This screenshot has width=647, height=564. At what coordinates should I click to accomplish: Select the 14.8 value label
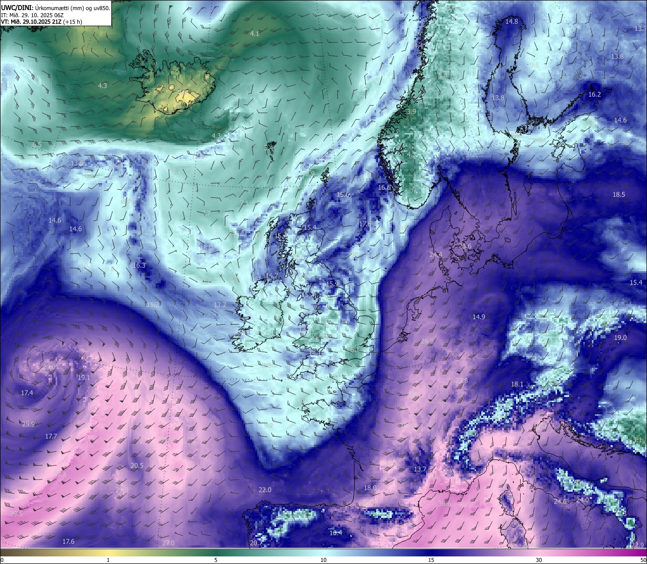(512, 22)
